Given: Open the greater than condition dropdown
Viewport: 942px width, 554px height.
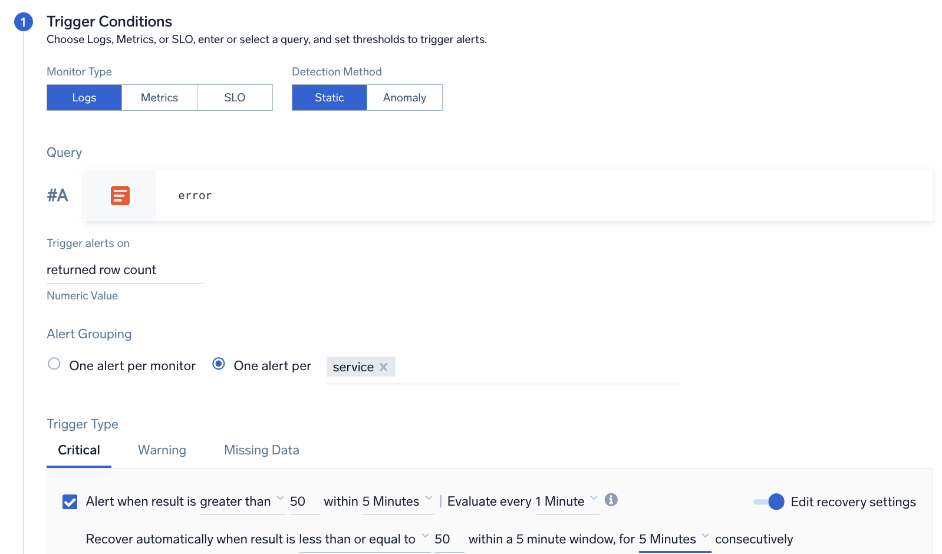Looking at the screenshot, I should tap(242, 502).
